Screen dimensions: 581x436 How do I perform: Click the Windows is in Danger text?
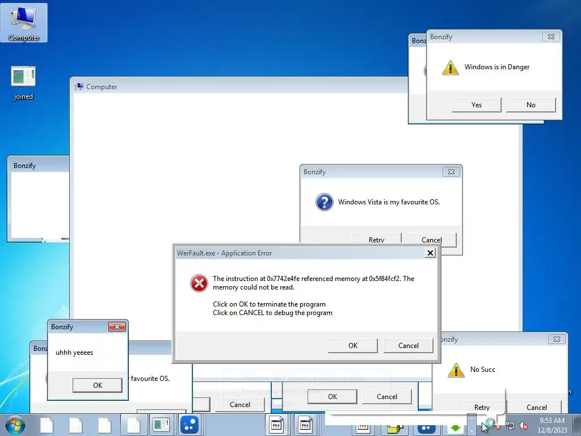point(497,67)
